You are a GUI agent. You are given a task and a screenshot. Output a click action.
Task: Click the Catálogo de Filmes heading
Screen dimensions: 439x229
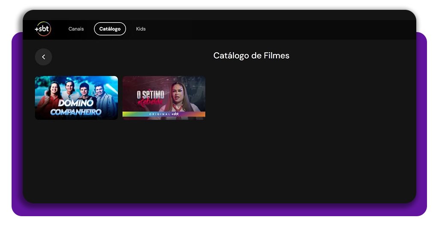pyautogui.click(x=251, y=56)
